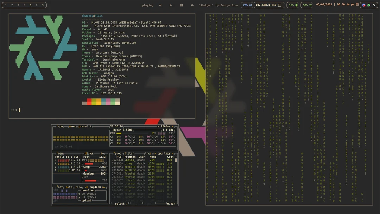380x214 pixels.
Task: Toggle the mem box by clicking its 2 label
Action: click(57, 153)
